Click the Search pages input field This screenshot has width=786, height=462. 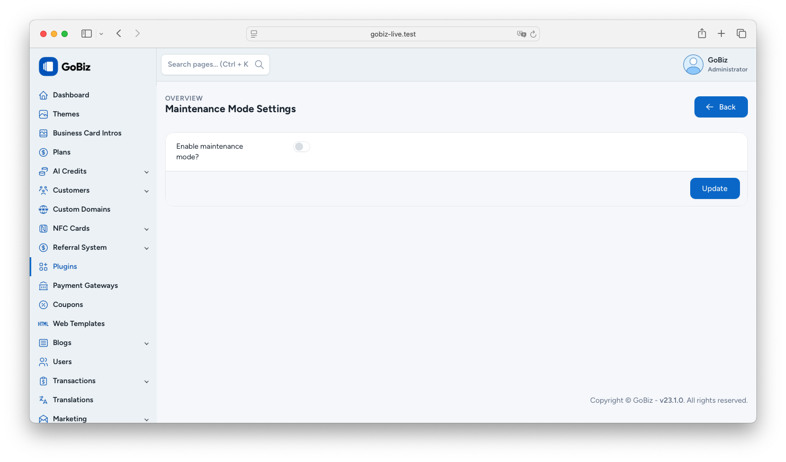click(x=215, y=65)
